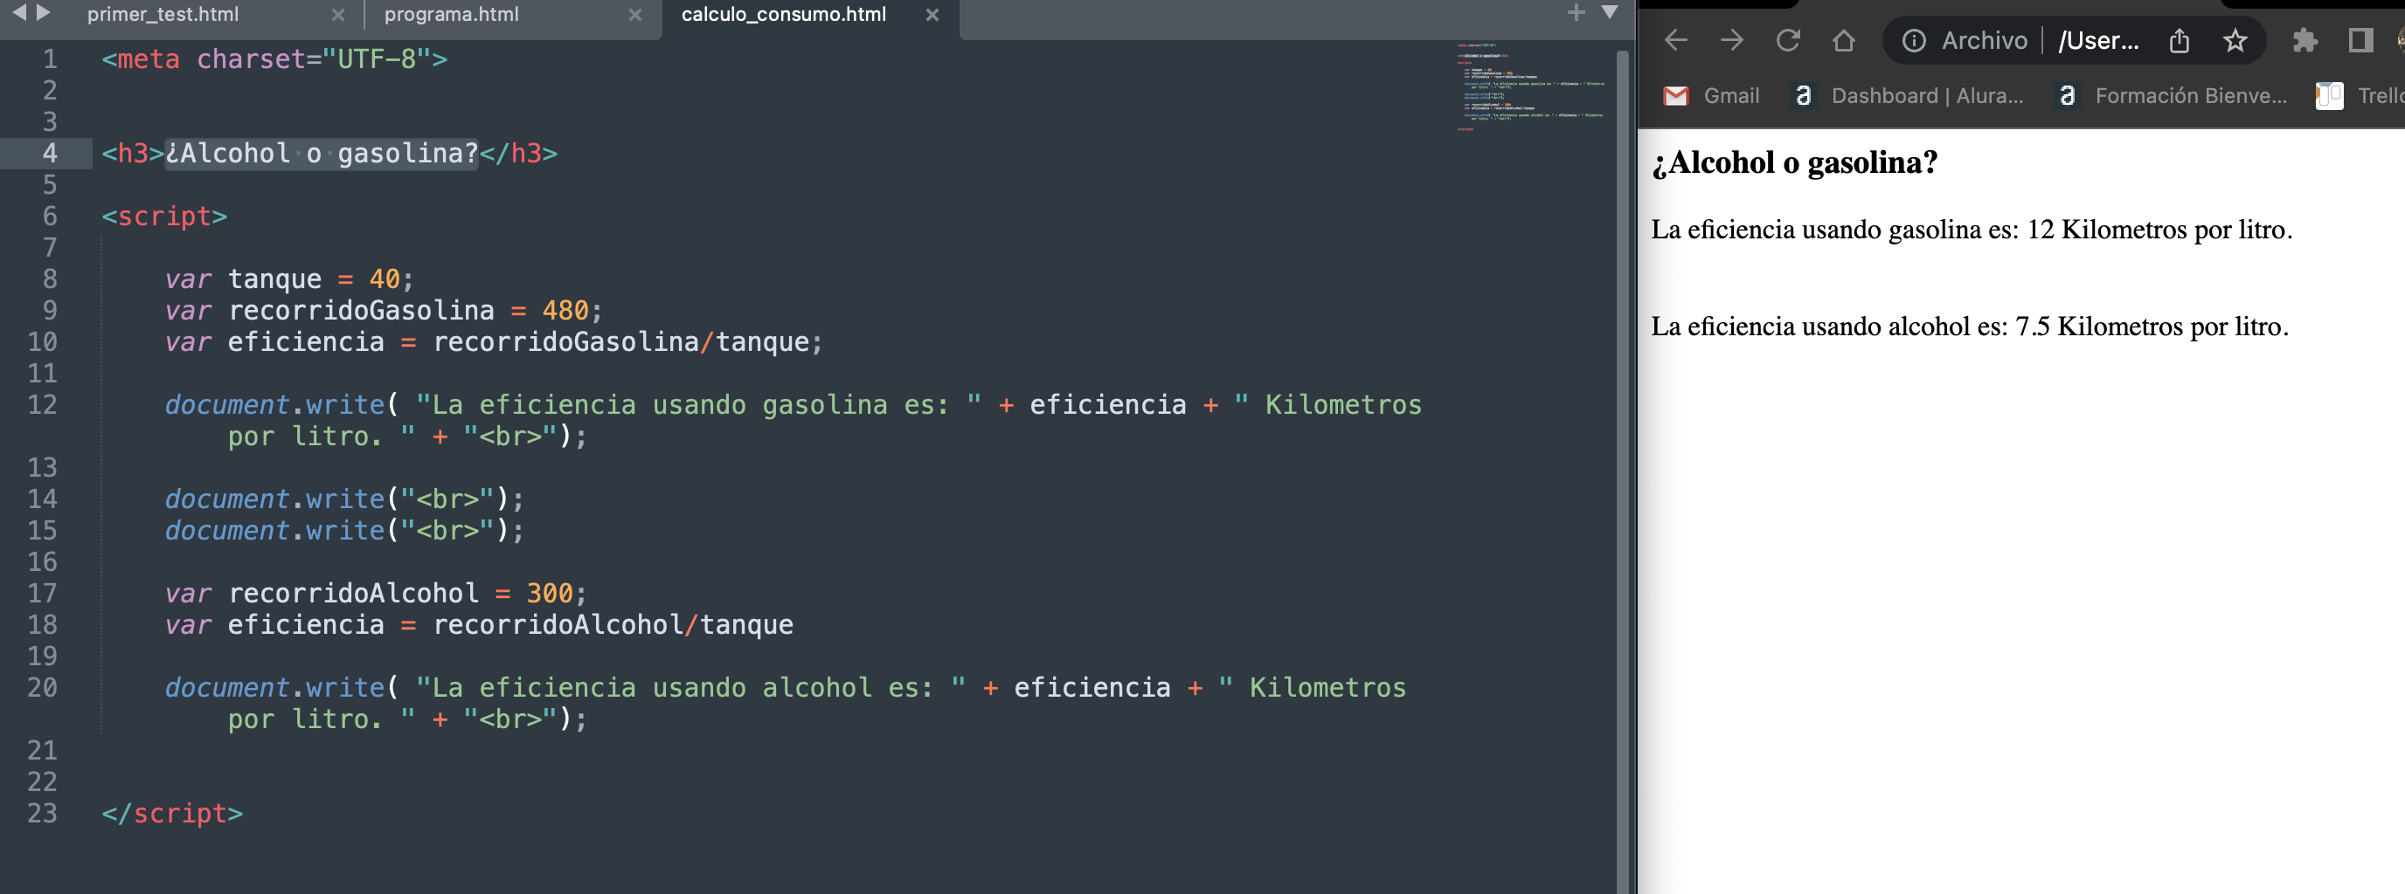2405x894 pixels.
Task: Switch to the primer_test.html tab
Action: 163,15
